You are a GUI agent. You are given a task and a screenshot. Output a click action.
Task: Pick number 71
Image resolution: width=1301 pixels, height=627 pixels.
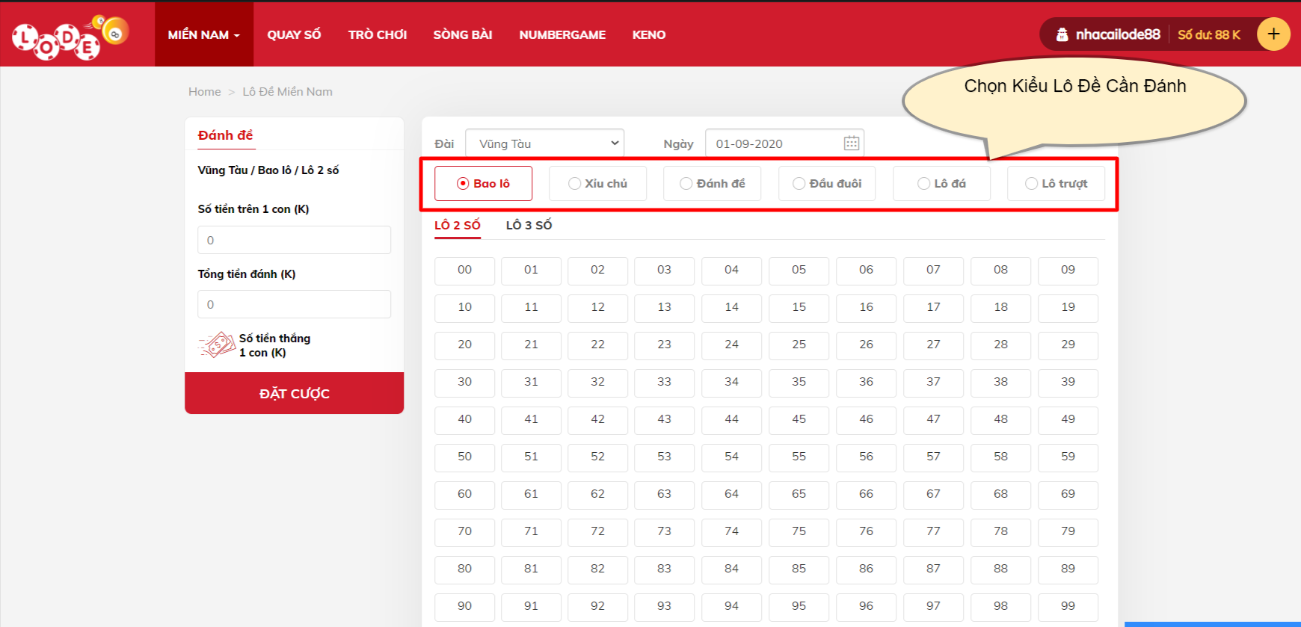click(x=531, y=532)
